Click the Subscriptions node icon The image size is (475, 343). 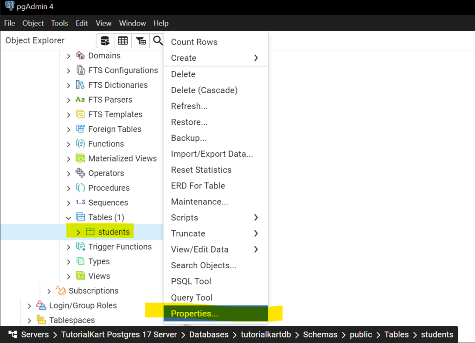point(61,290)
